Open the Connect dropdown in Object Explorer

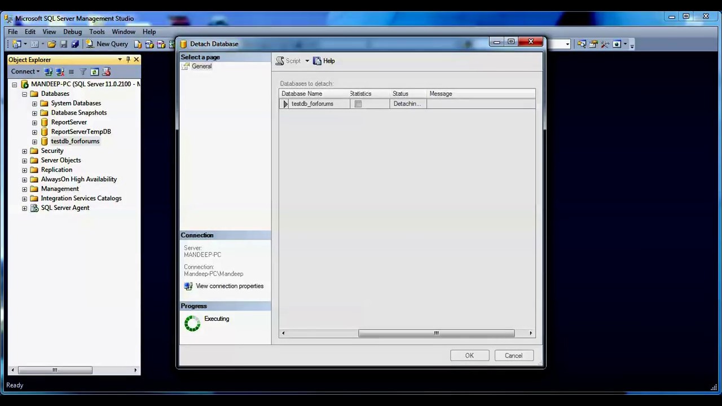(x=25, y=72)
